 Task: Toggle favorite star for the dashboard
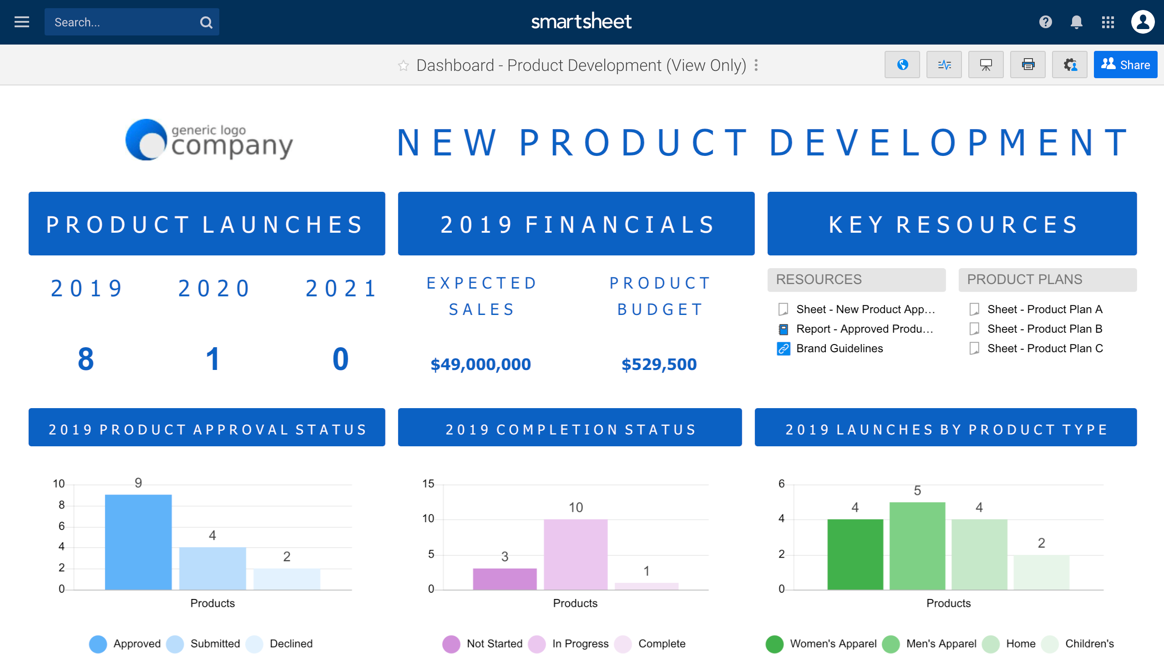(x=403, y=65)
